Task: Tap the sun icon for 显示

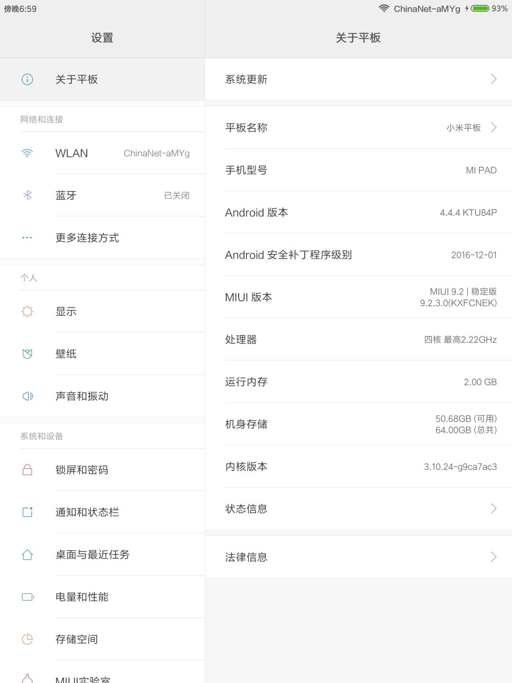Action: [27, 312]
